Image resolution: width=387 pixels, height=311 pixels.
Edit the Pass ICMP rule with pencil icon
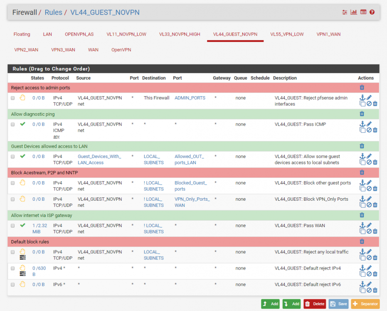369,124
